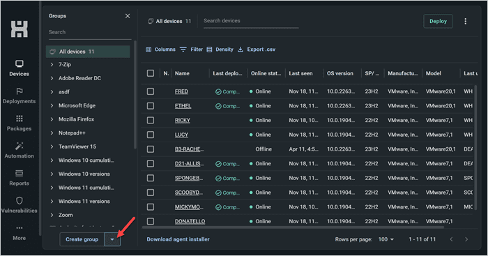This screenshot has width=488, height=256.
Task: Expand the Notepad++ group
Action: click(52, 133)
